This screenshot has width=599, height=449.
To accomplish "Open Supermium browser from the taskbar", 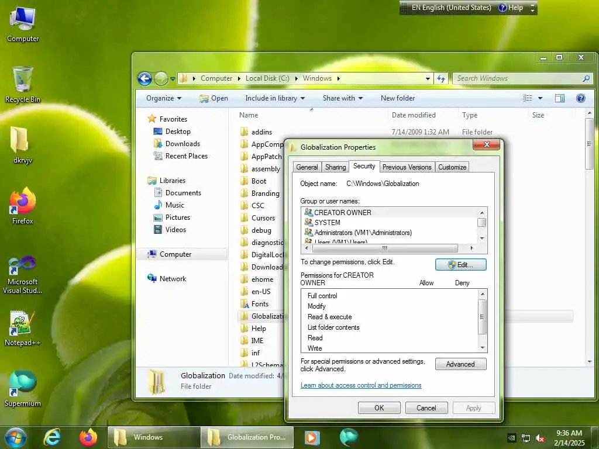I will (349, 437).
